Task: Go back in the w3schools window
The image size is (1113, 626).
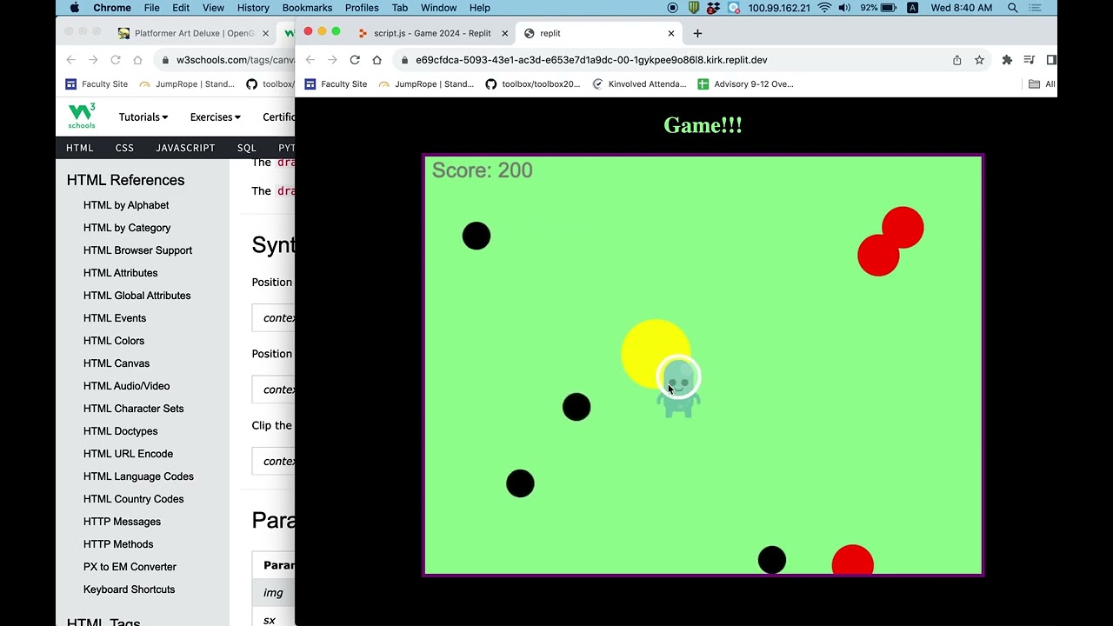Action: tap(70, 60)
